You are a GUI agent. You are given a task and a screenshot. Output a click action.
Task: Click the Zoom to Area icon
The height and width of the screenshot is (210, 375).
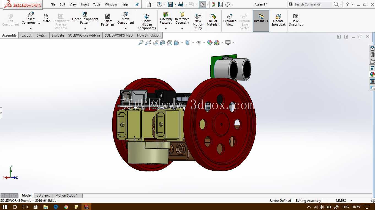click(148, 43)
